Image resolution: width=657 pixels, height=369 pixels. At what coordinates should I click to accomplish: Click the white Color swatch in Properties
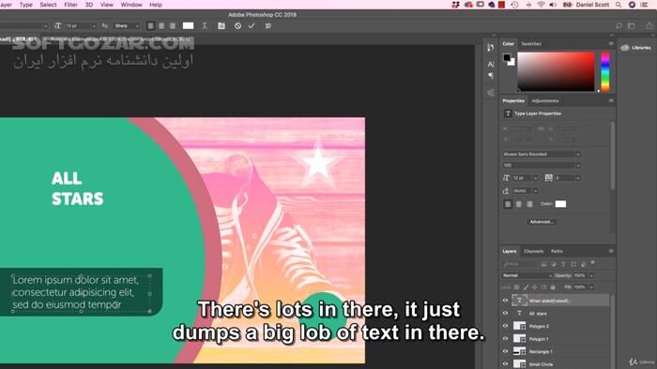pos(560,204)
